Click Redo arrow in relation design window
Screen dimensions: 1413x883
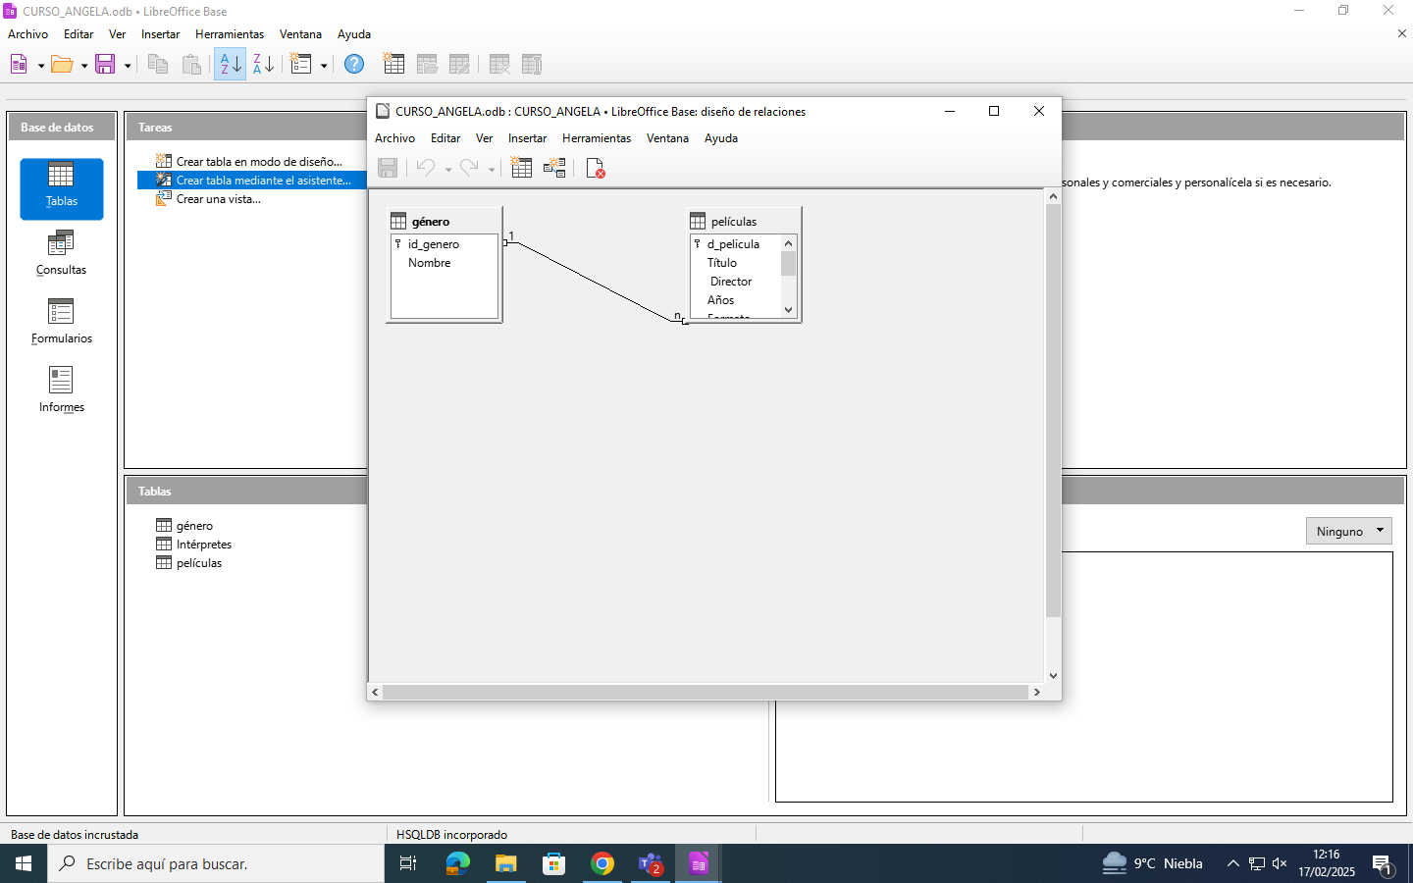(x=469, y=168)
